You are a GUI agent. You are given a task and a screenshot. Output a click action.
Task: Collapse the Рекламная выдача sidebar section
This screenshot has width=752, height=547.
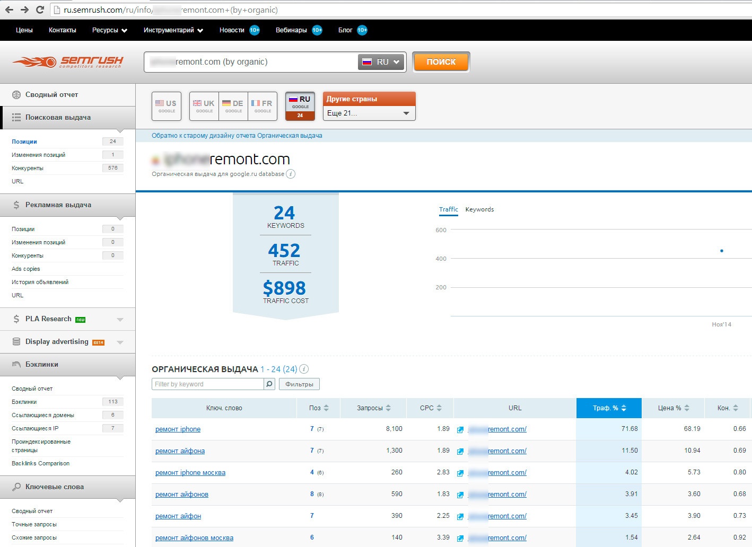click(x=68, y=205)
